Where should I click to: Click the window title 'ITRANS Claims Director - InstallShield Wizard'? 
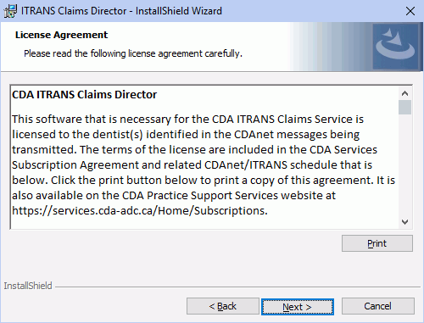click(121, 11)
